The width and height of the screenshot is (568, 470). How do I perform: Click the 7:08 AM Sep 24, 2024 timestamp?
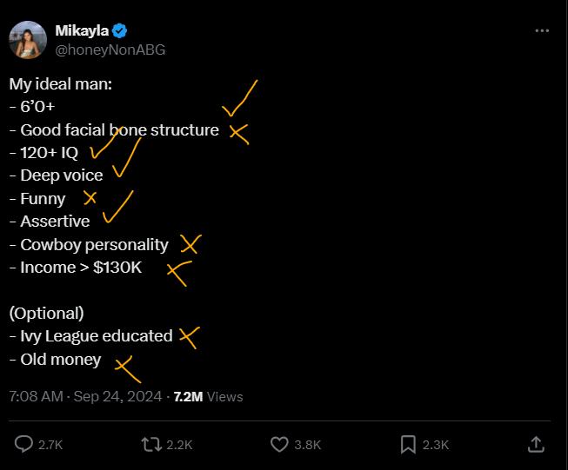pos(85,396)
